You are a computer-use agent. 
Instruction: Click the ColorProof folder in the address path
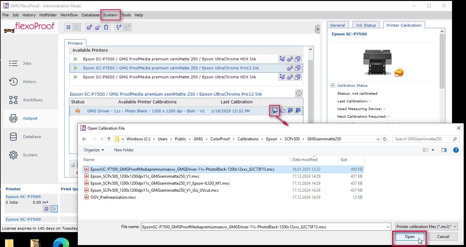coord(220,139)
